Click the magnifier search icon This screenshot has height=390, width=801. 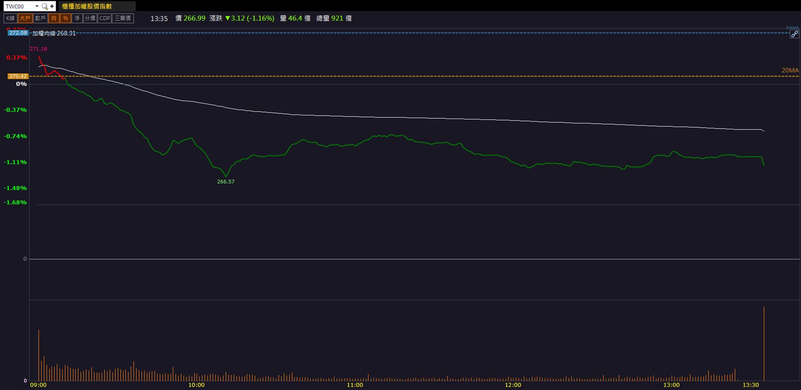[44, 6]
